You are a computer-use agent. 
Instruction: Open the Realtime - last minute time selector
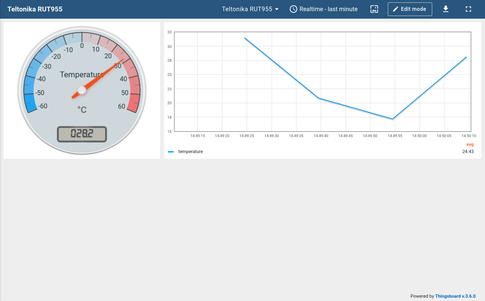coord(328,9)
